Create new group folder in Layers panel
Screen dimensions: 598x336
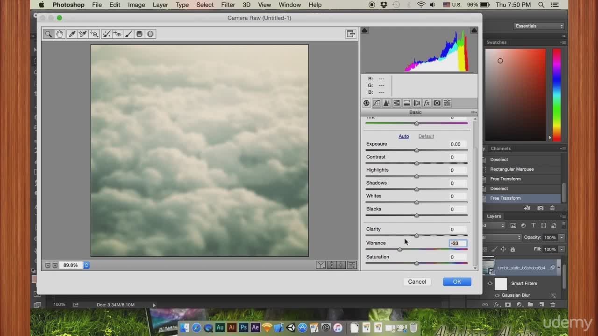530,305
